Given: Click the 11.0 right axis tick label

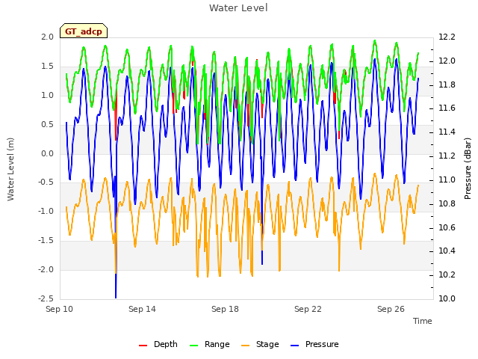Looking at the screenshot, I should [447, 179].
